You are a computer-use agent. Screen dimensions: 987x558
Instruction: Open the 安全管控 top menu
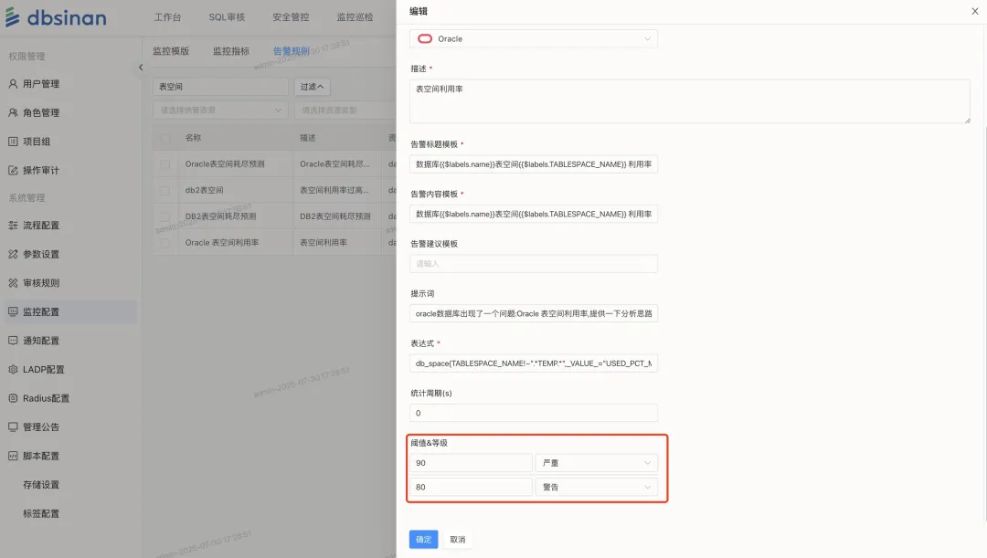pyautogui.click(x=291, y=17)
